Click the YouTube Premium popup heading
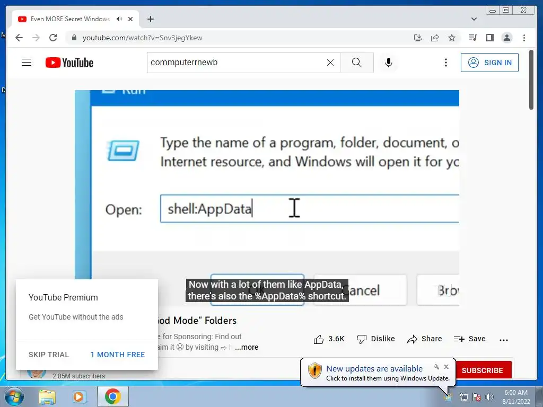543x407 pixels. click(x=64, y=297)
